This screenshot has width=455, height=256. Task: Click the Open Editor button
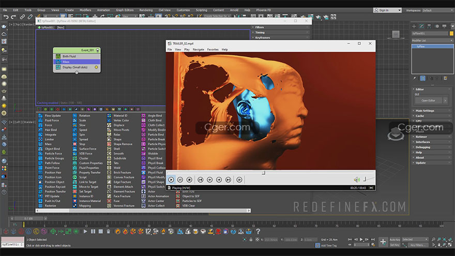point(428,100)
